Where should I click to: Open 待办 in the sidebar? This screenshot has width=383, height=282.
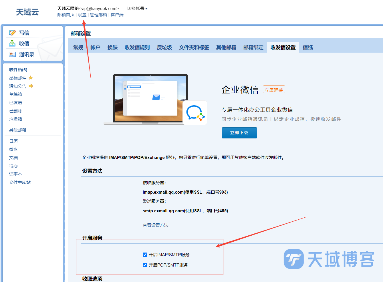tap(13, 166)
